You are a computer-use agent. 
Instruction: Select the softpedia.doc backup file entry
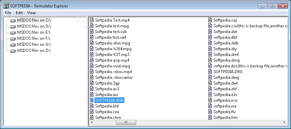point(250,66)
